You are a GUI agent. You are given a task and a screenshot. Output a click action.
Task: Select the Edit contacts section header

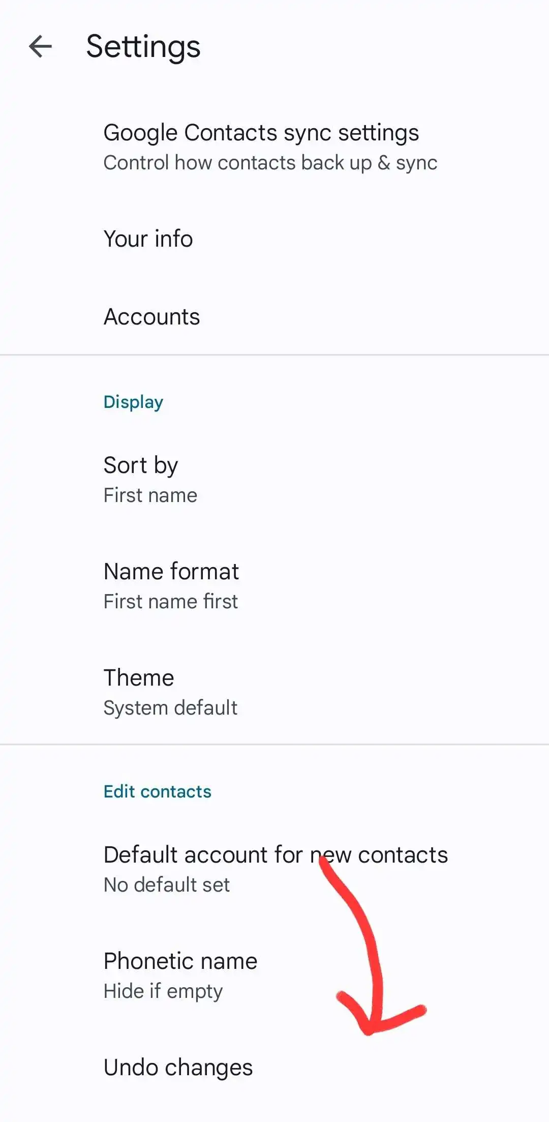[158, 791]
